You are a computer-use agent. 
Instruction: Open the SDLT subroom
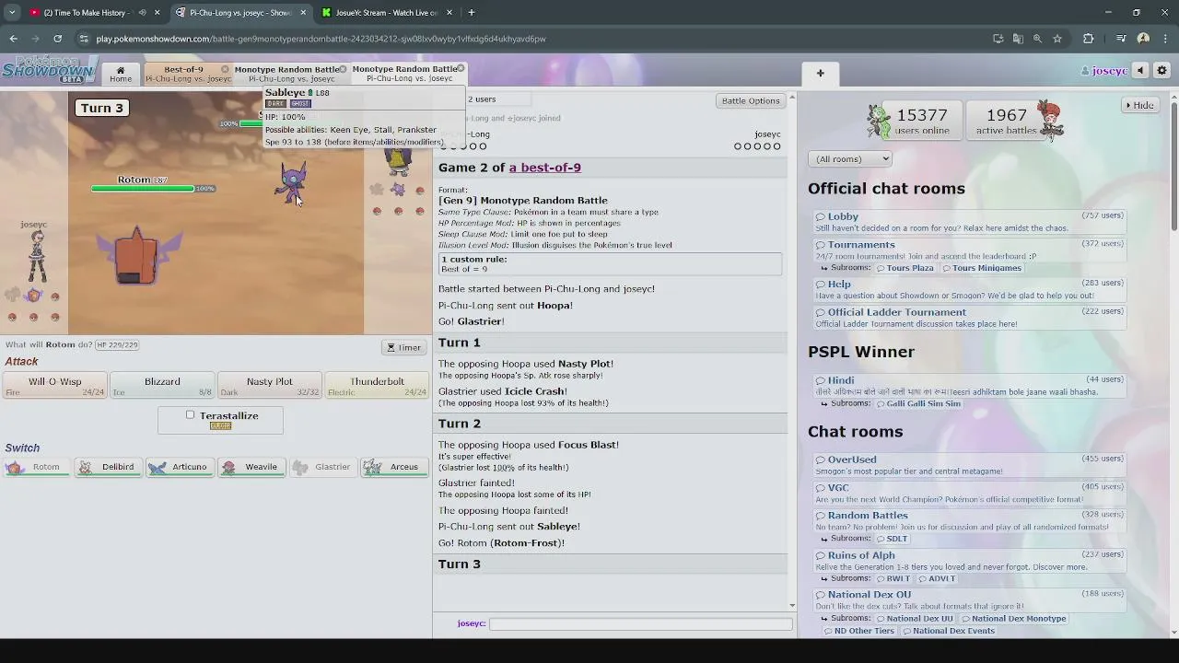(x=891, y=539)
